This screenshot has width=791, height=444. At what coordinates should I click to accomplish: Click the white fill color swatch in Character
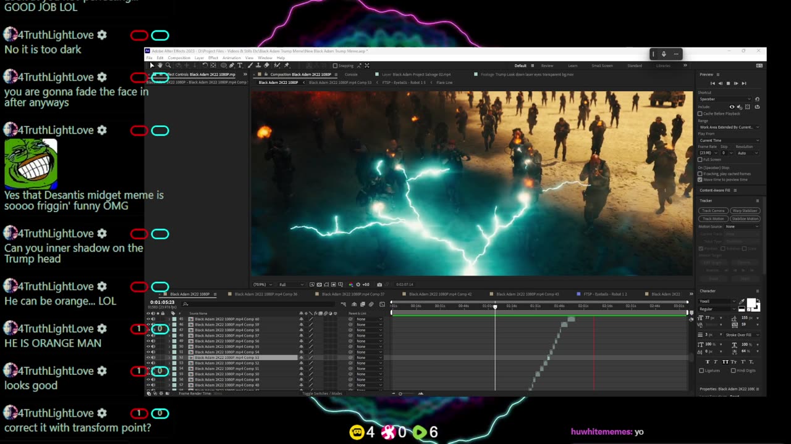[751, 304]
